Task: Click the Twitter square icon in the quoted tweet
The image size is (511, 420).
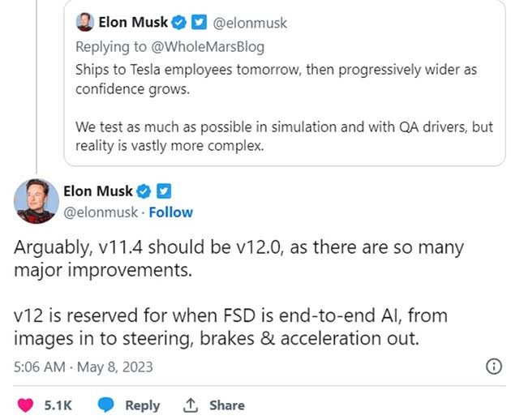Action: pos(198,23)
